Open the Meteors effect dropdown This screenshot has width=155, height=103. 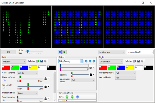(x=14, y=61)
